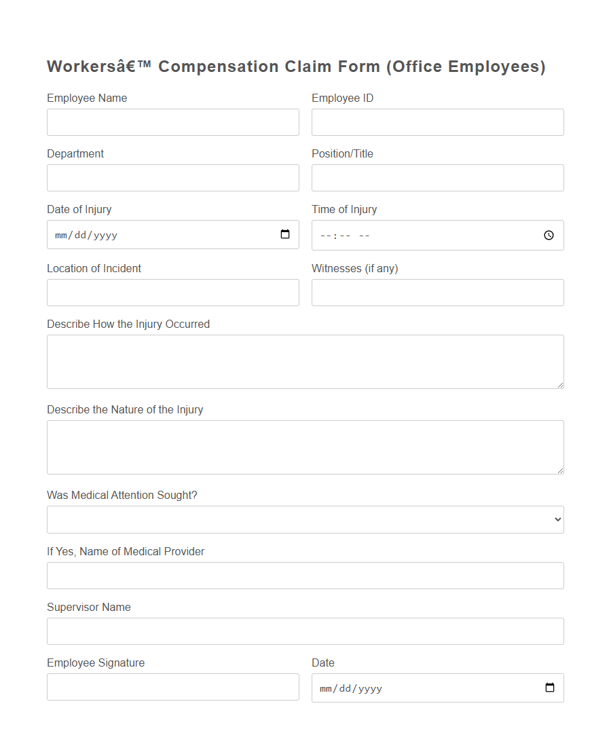Viewport: 611px width, 746px height.
Task: Open the Time of Injury clock picker
Action: [x=549, y=235]
